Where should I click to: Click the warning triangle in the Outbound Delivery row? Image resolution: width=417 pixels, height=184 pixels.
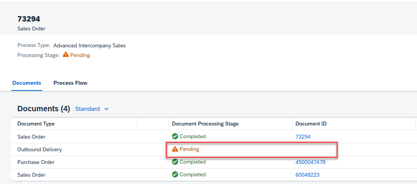click(x=175, y=149)
